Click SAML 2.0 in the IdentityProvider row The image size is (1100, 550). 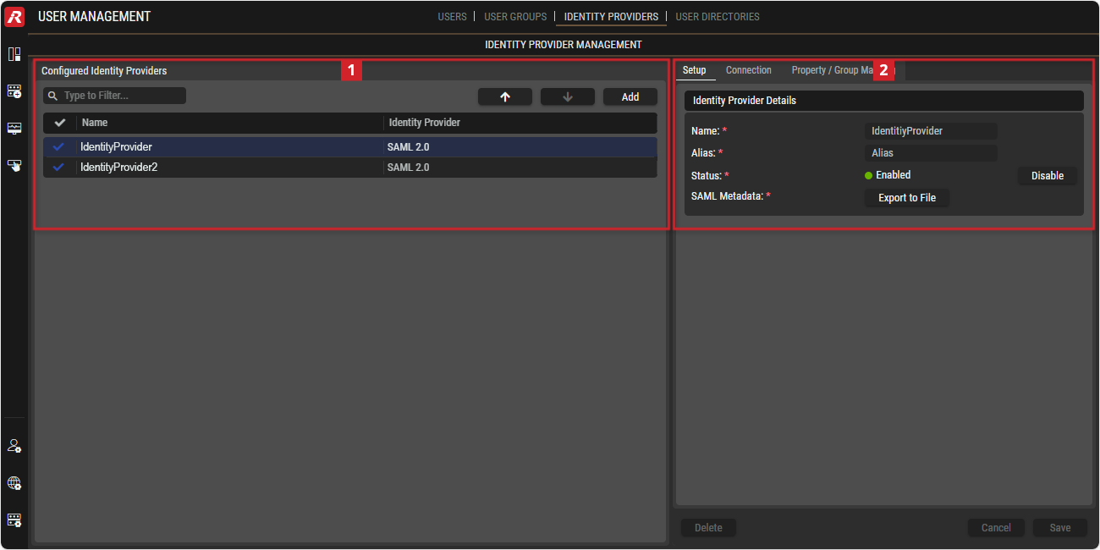[409, 147]
